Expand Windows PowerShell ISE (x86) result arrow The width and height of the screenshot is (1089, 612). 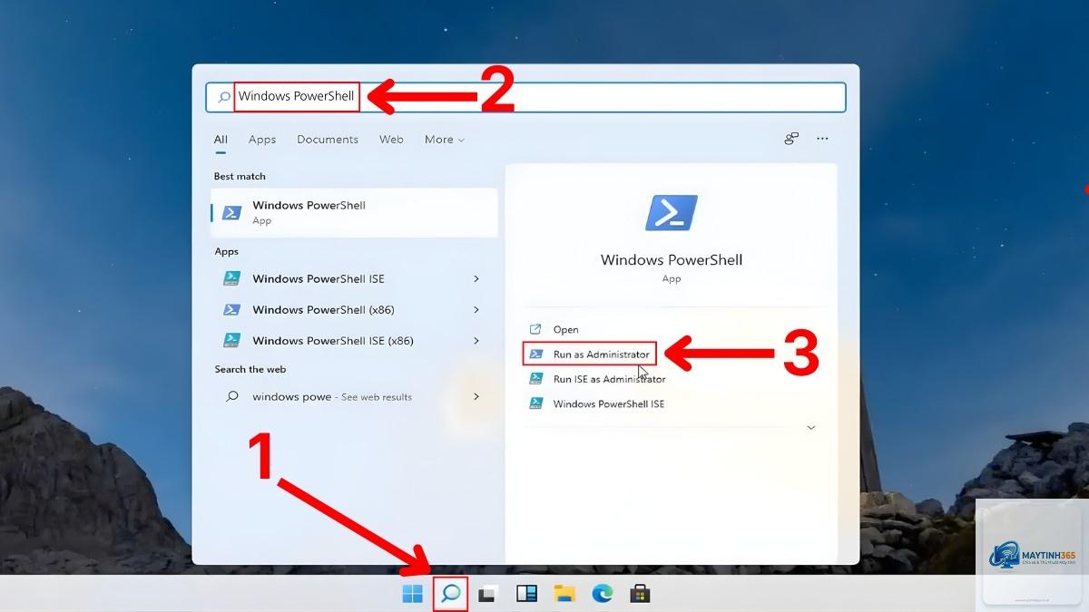coord(476,340)
